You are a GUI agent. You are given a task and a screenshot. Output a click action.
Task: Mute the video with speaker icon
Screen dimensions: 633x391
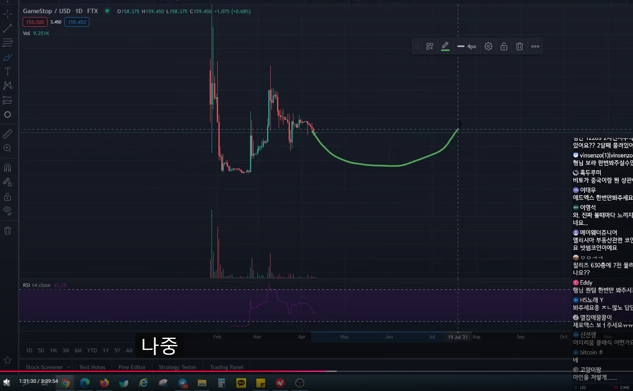[6, 382]
